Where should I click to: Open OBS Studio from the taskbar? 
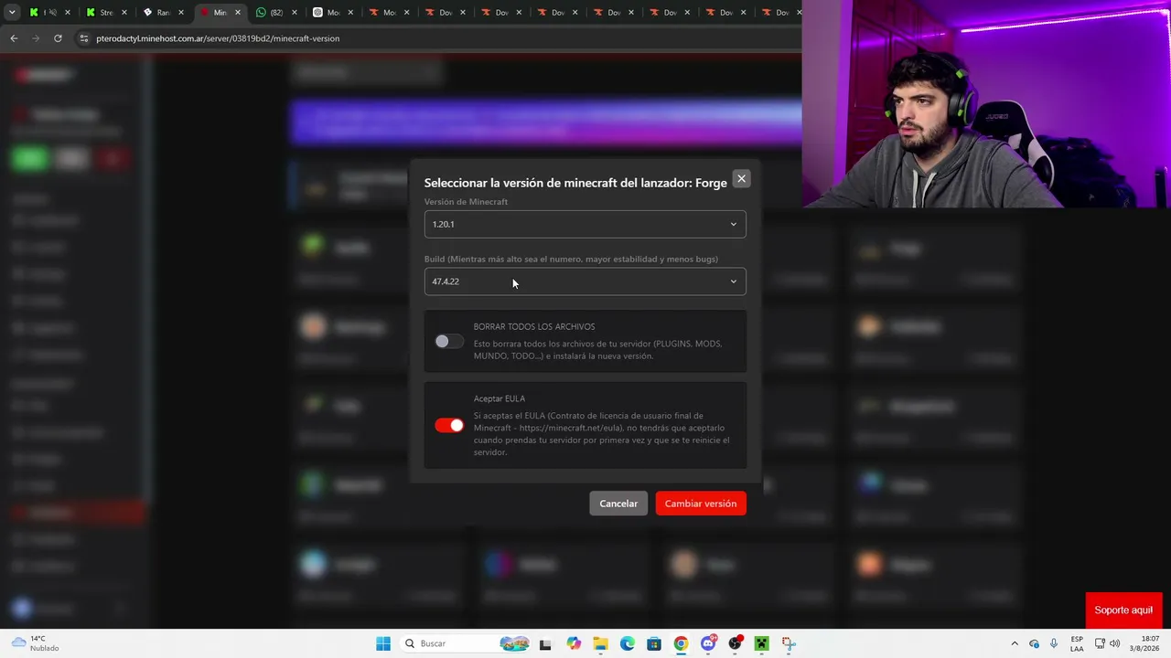point(735,643)
